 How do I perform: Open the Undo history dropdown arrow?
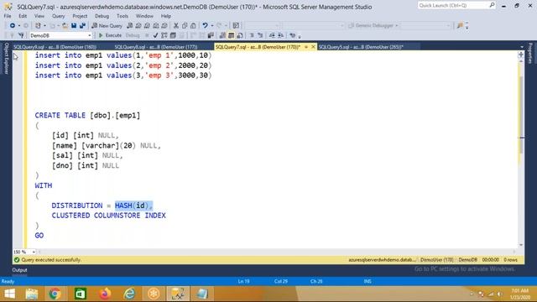click(x=212, y=26)
